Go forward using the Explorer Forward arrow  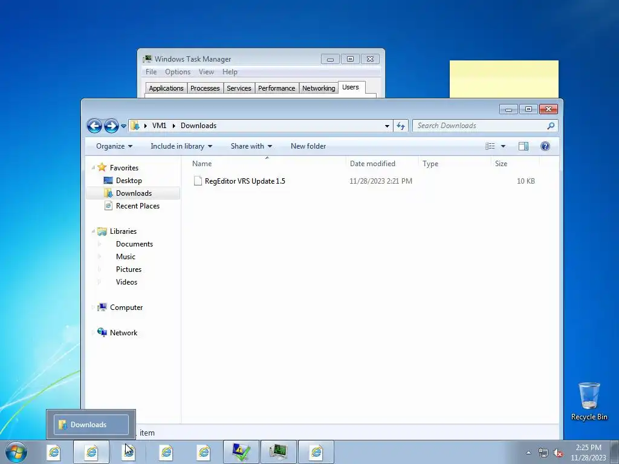[111, 126]
